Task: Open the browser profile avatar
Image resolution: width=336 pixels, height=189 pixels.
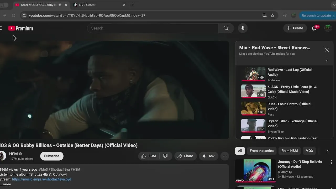Action: tap(293, 15)
